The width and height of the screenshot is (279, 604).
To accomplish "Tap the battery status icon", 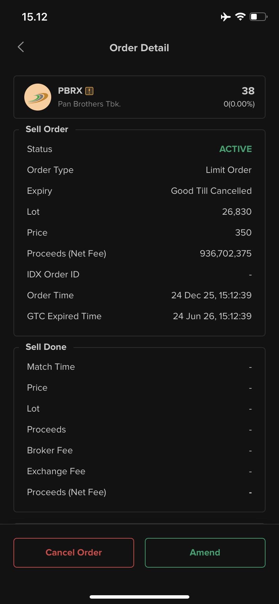I will (x=258, y=17).
